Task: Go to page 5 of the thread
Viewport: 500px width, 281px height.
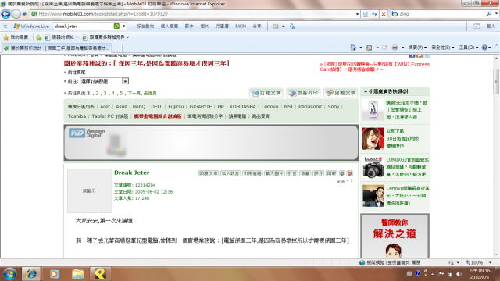Action: [x=121, y=94]
